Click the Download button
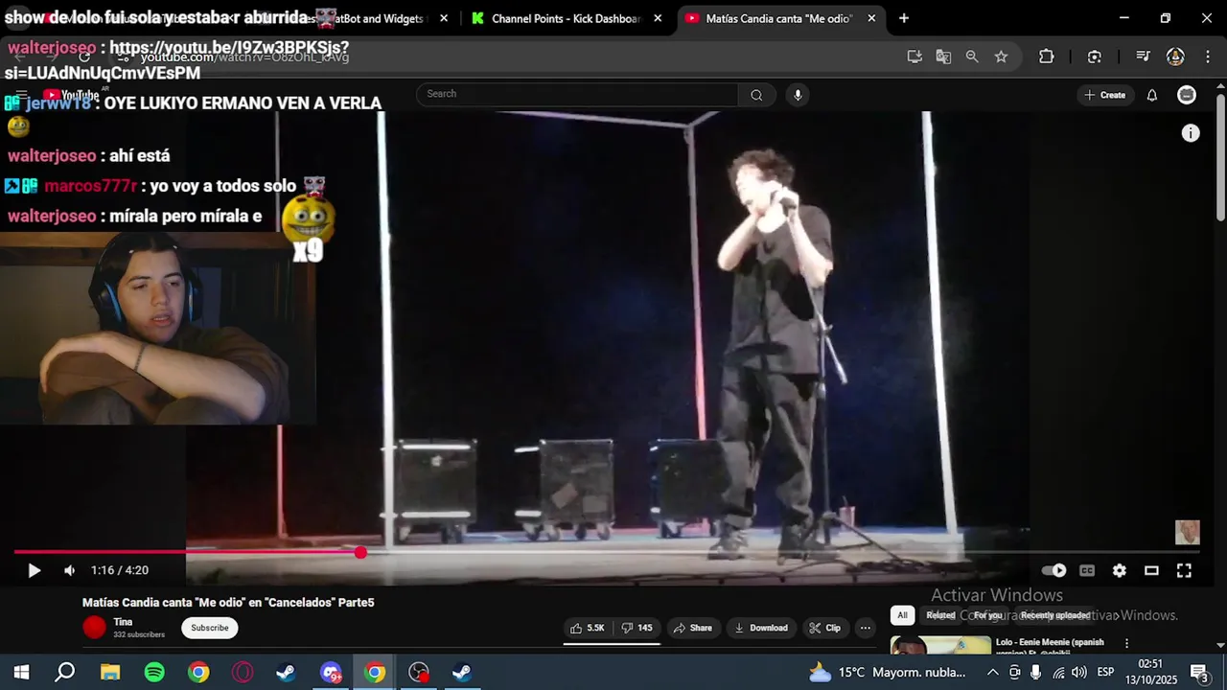The height and width of the screenshot is (690, 1227). point(761,628)
